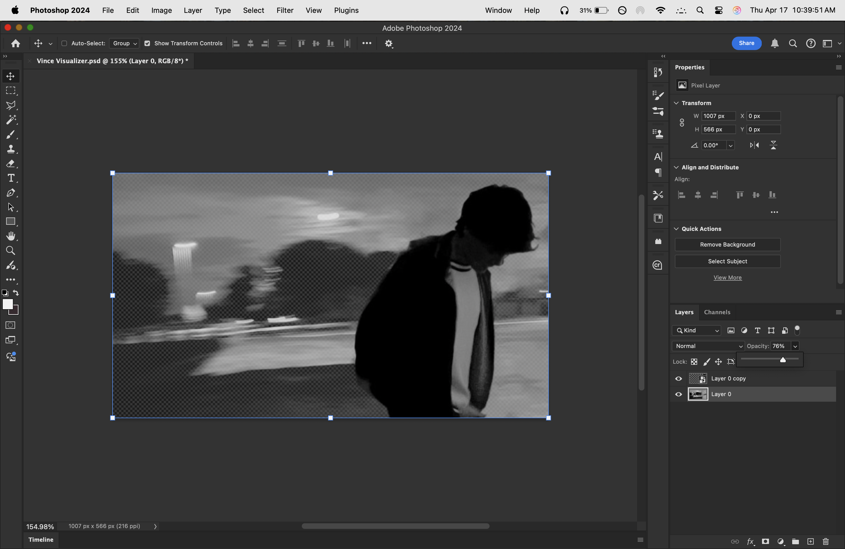The height and width of the screenshot is (549, 845).
Task: Select the Clone Stamp tool
Action: pyautogui.click(x=10, y=149)
